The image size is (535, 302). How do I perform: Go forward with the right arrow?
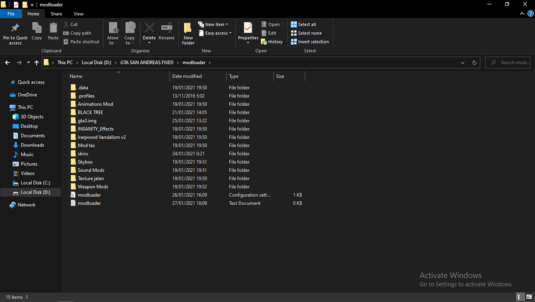19,63
